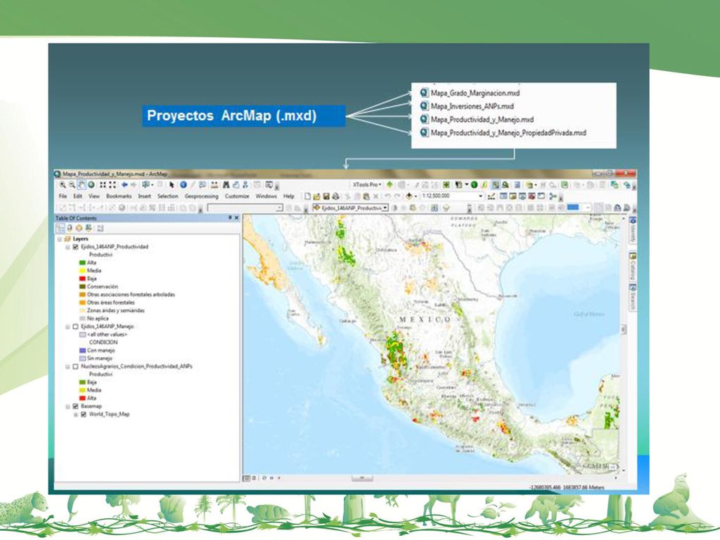Image resolution: width=720 pixels, height=540 pixels.
Task: Close the Table Of Contents panel
Action: [236, 218]
